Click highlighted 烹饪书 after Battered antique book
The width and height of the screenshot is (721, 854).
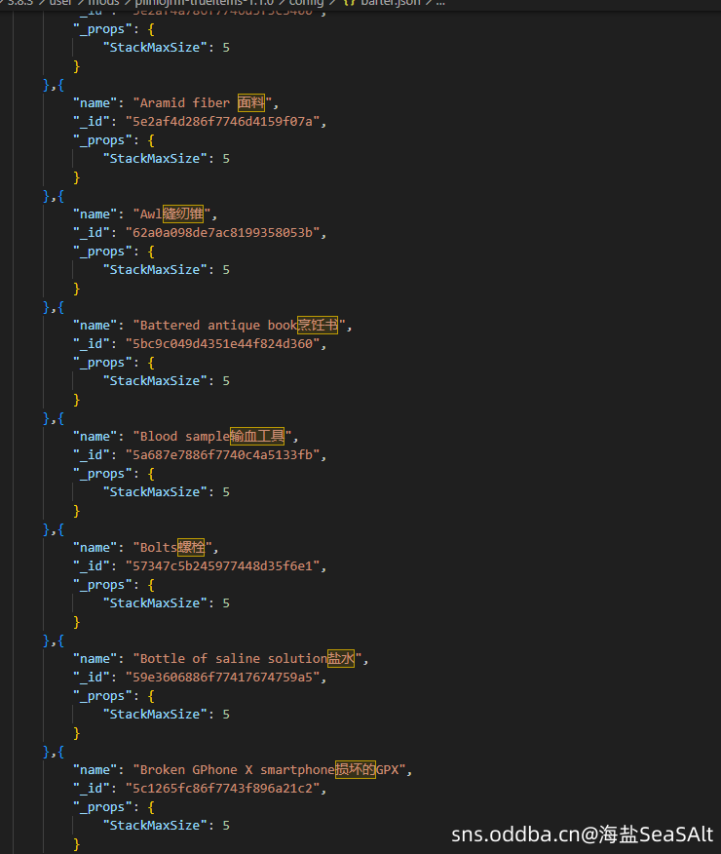pyautogui.click(x=317, y=325)
